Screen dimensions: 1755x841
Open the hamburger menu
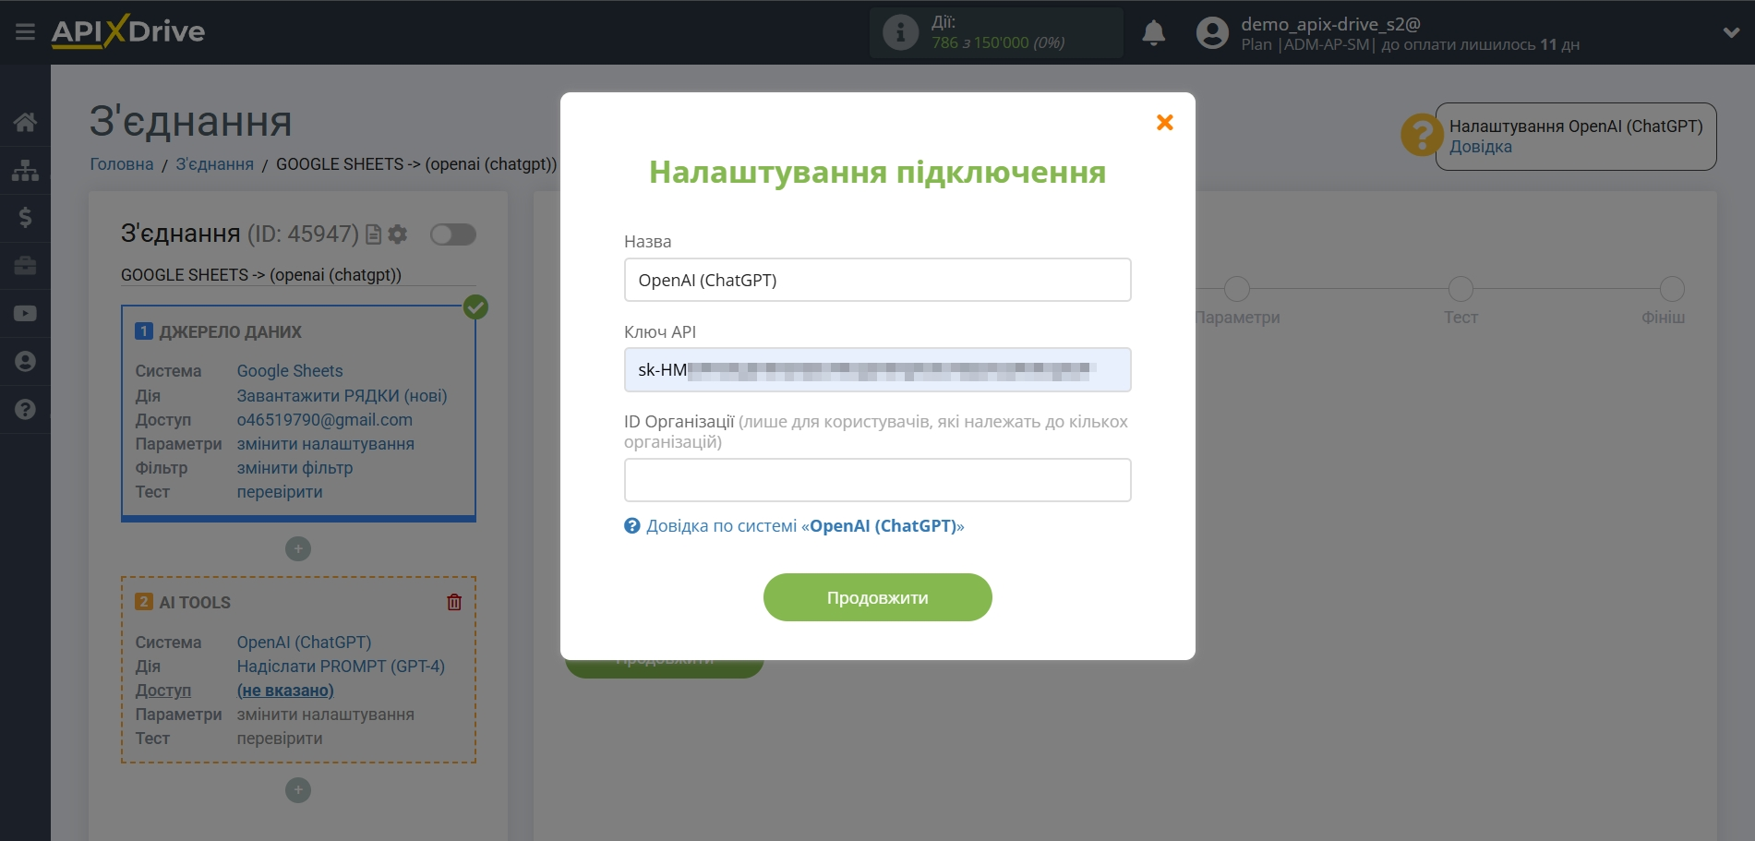25,32
